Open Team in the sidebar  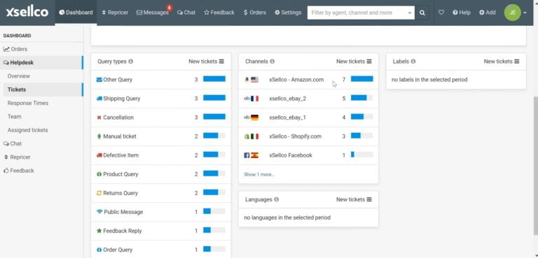[15, 117]
